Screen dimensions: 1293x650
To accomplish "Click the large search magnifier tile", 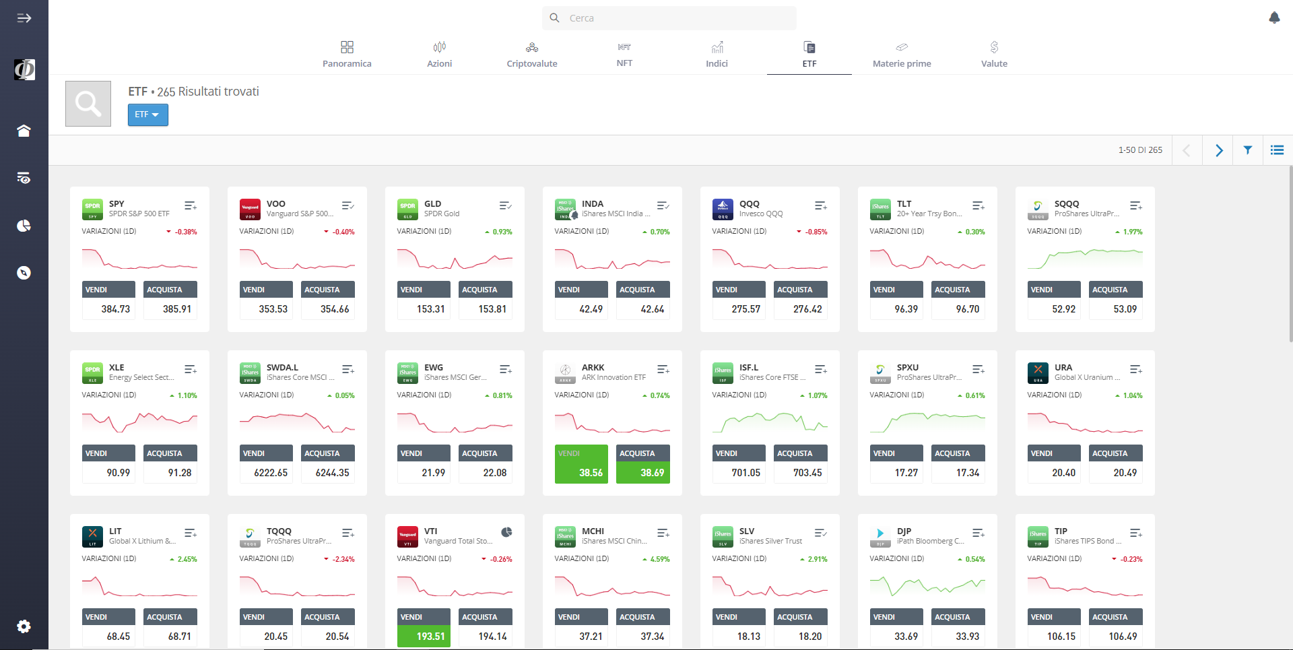I will click(88, 104).
